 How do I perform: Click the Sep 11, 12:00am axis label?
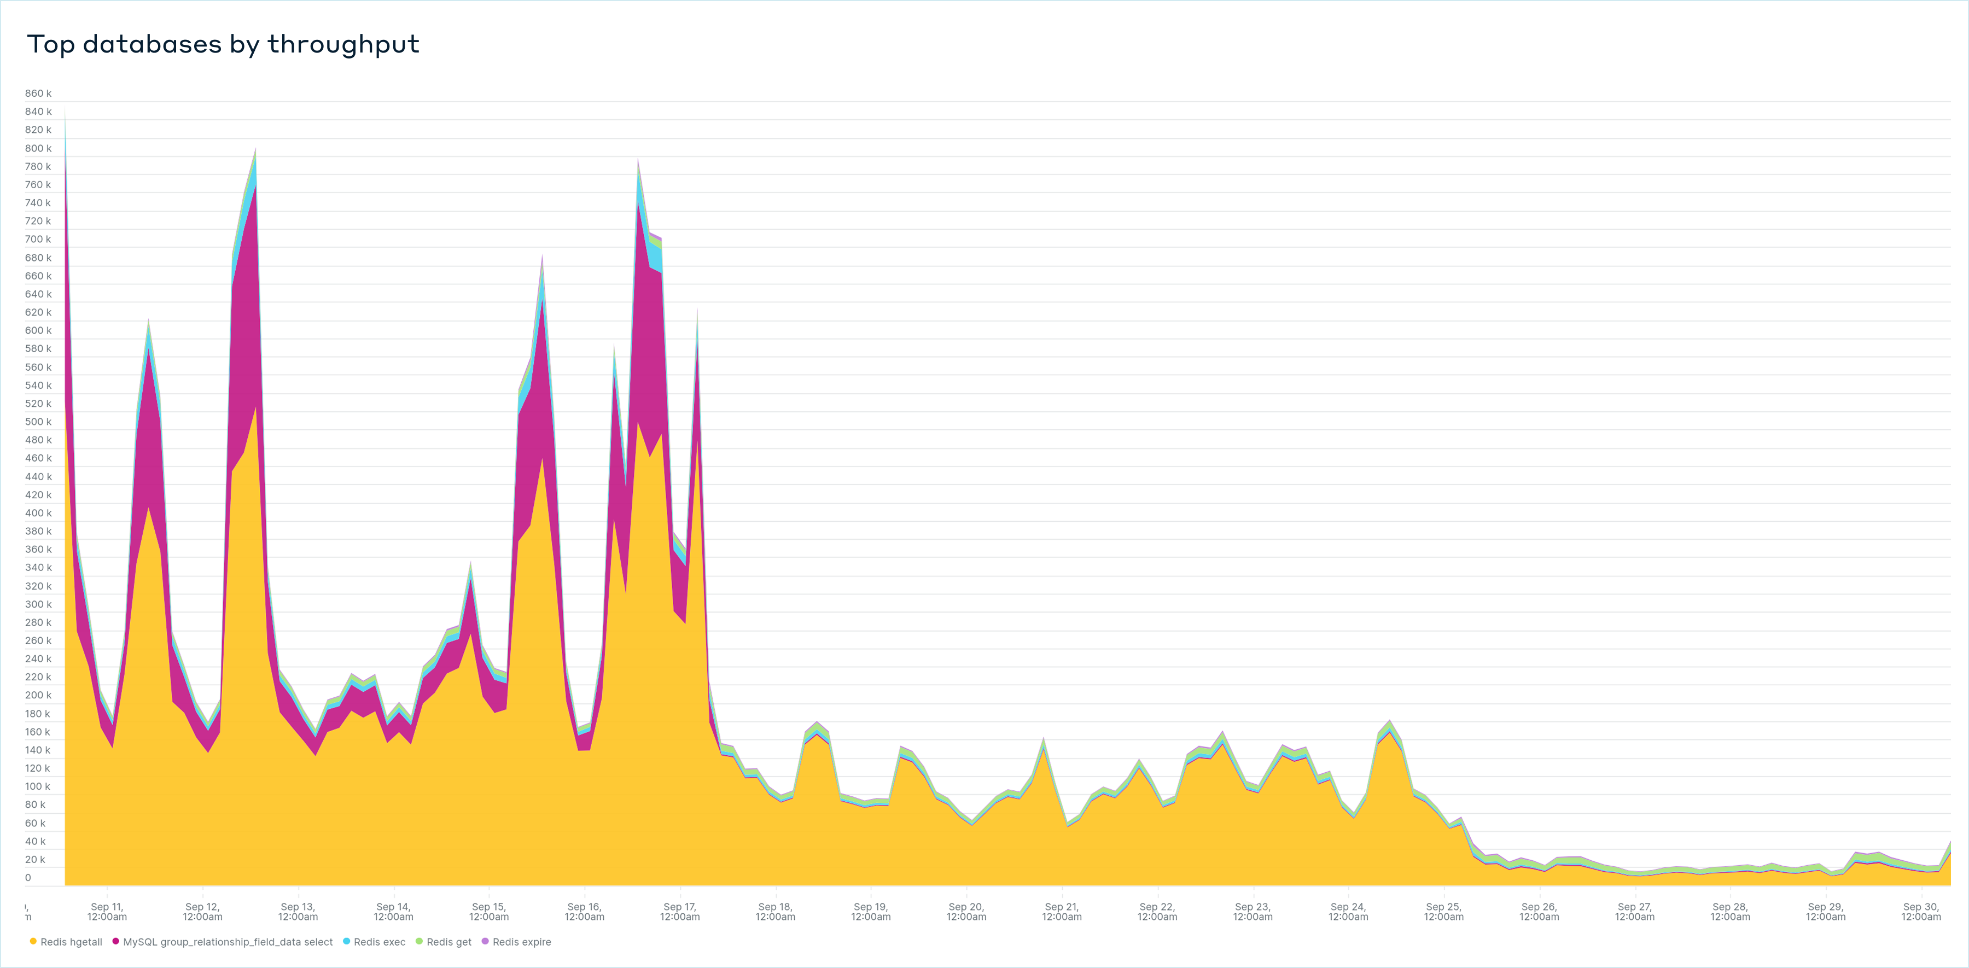107,912
